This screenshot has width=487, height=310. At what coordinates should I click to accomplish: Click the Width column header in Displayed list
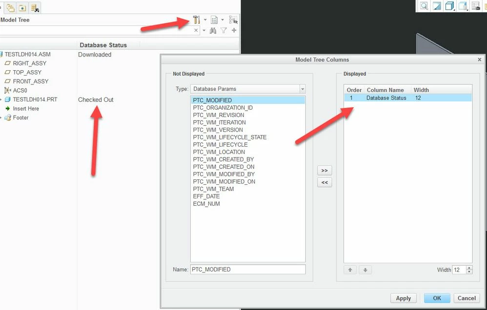(421, 90)
